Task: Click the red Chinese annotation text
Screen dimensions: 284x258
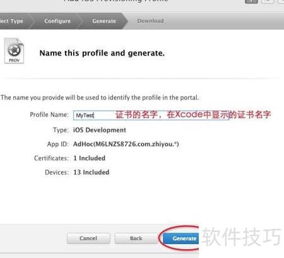Action: coord(193,115)
